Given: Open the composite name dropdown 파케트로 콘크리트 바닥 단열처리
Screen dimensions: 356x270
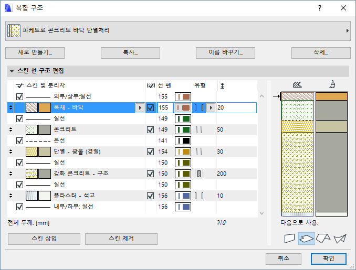Looking at the screenshot, I should tap(178, 31).
